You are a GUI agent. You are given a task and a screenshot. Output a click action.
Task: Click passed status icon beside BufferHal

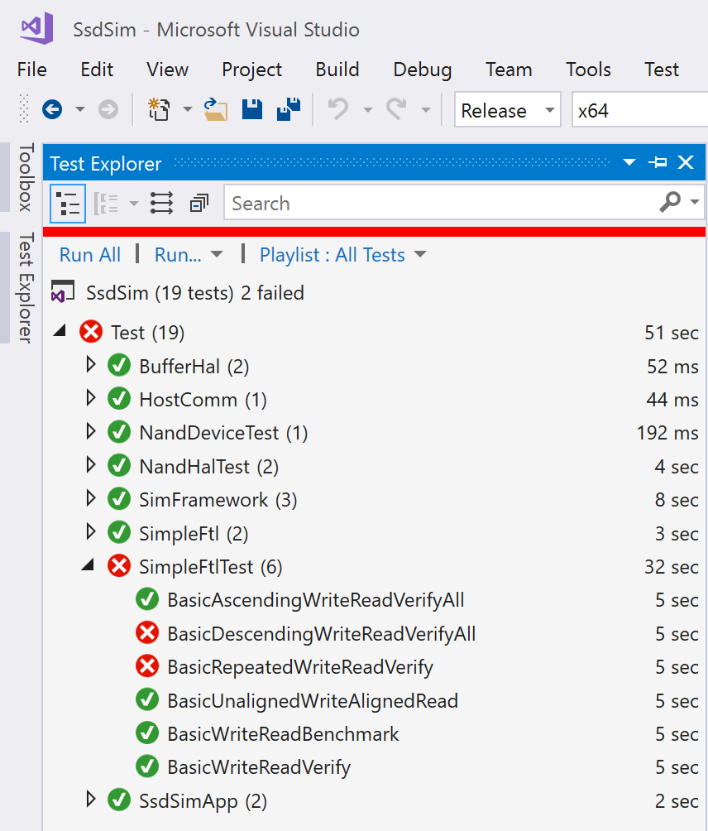(x=119, y=366)
